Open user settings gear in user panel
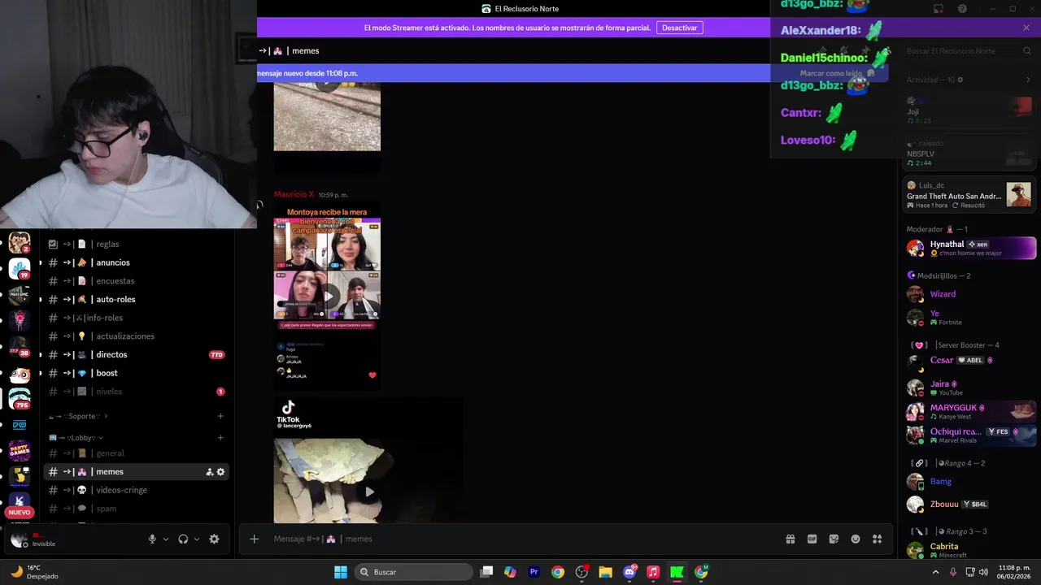Viewport: 1041px width, 585px height. coord(214,539)
